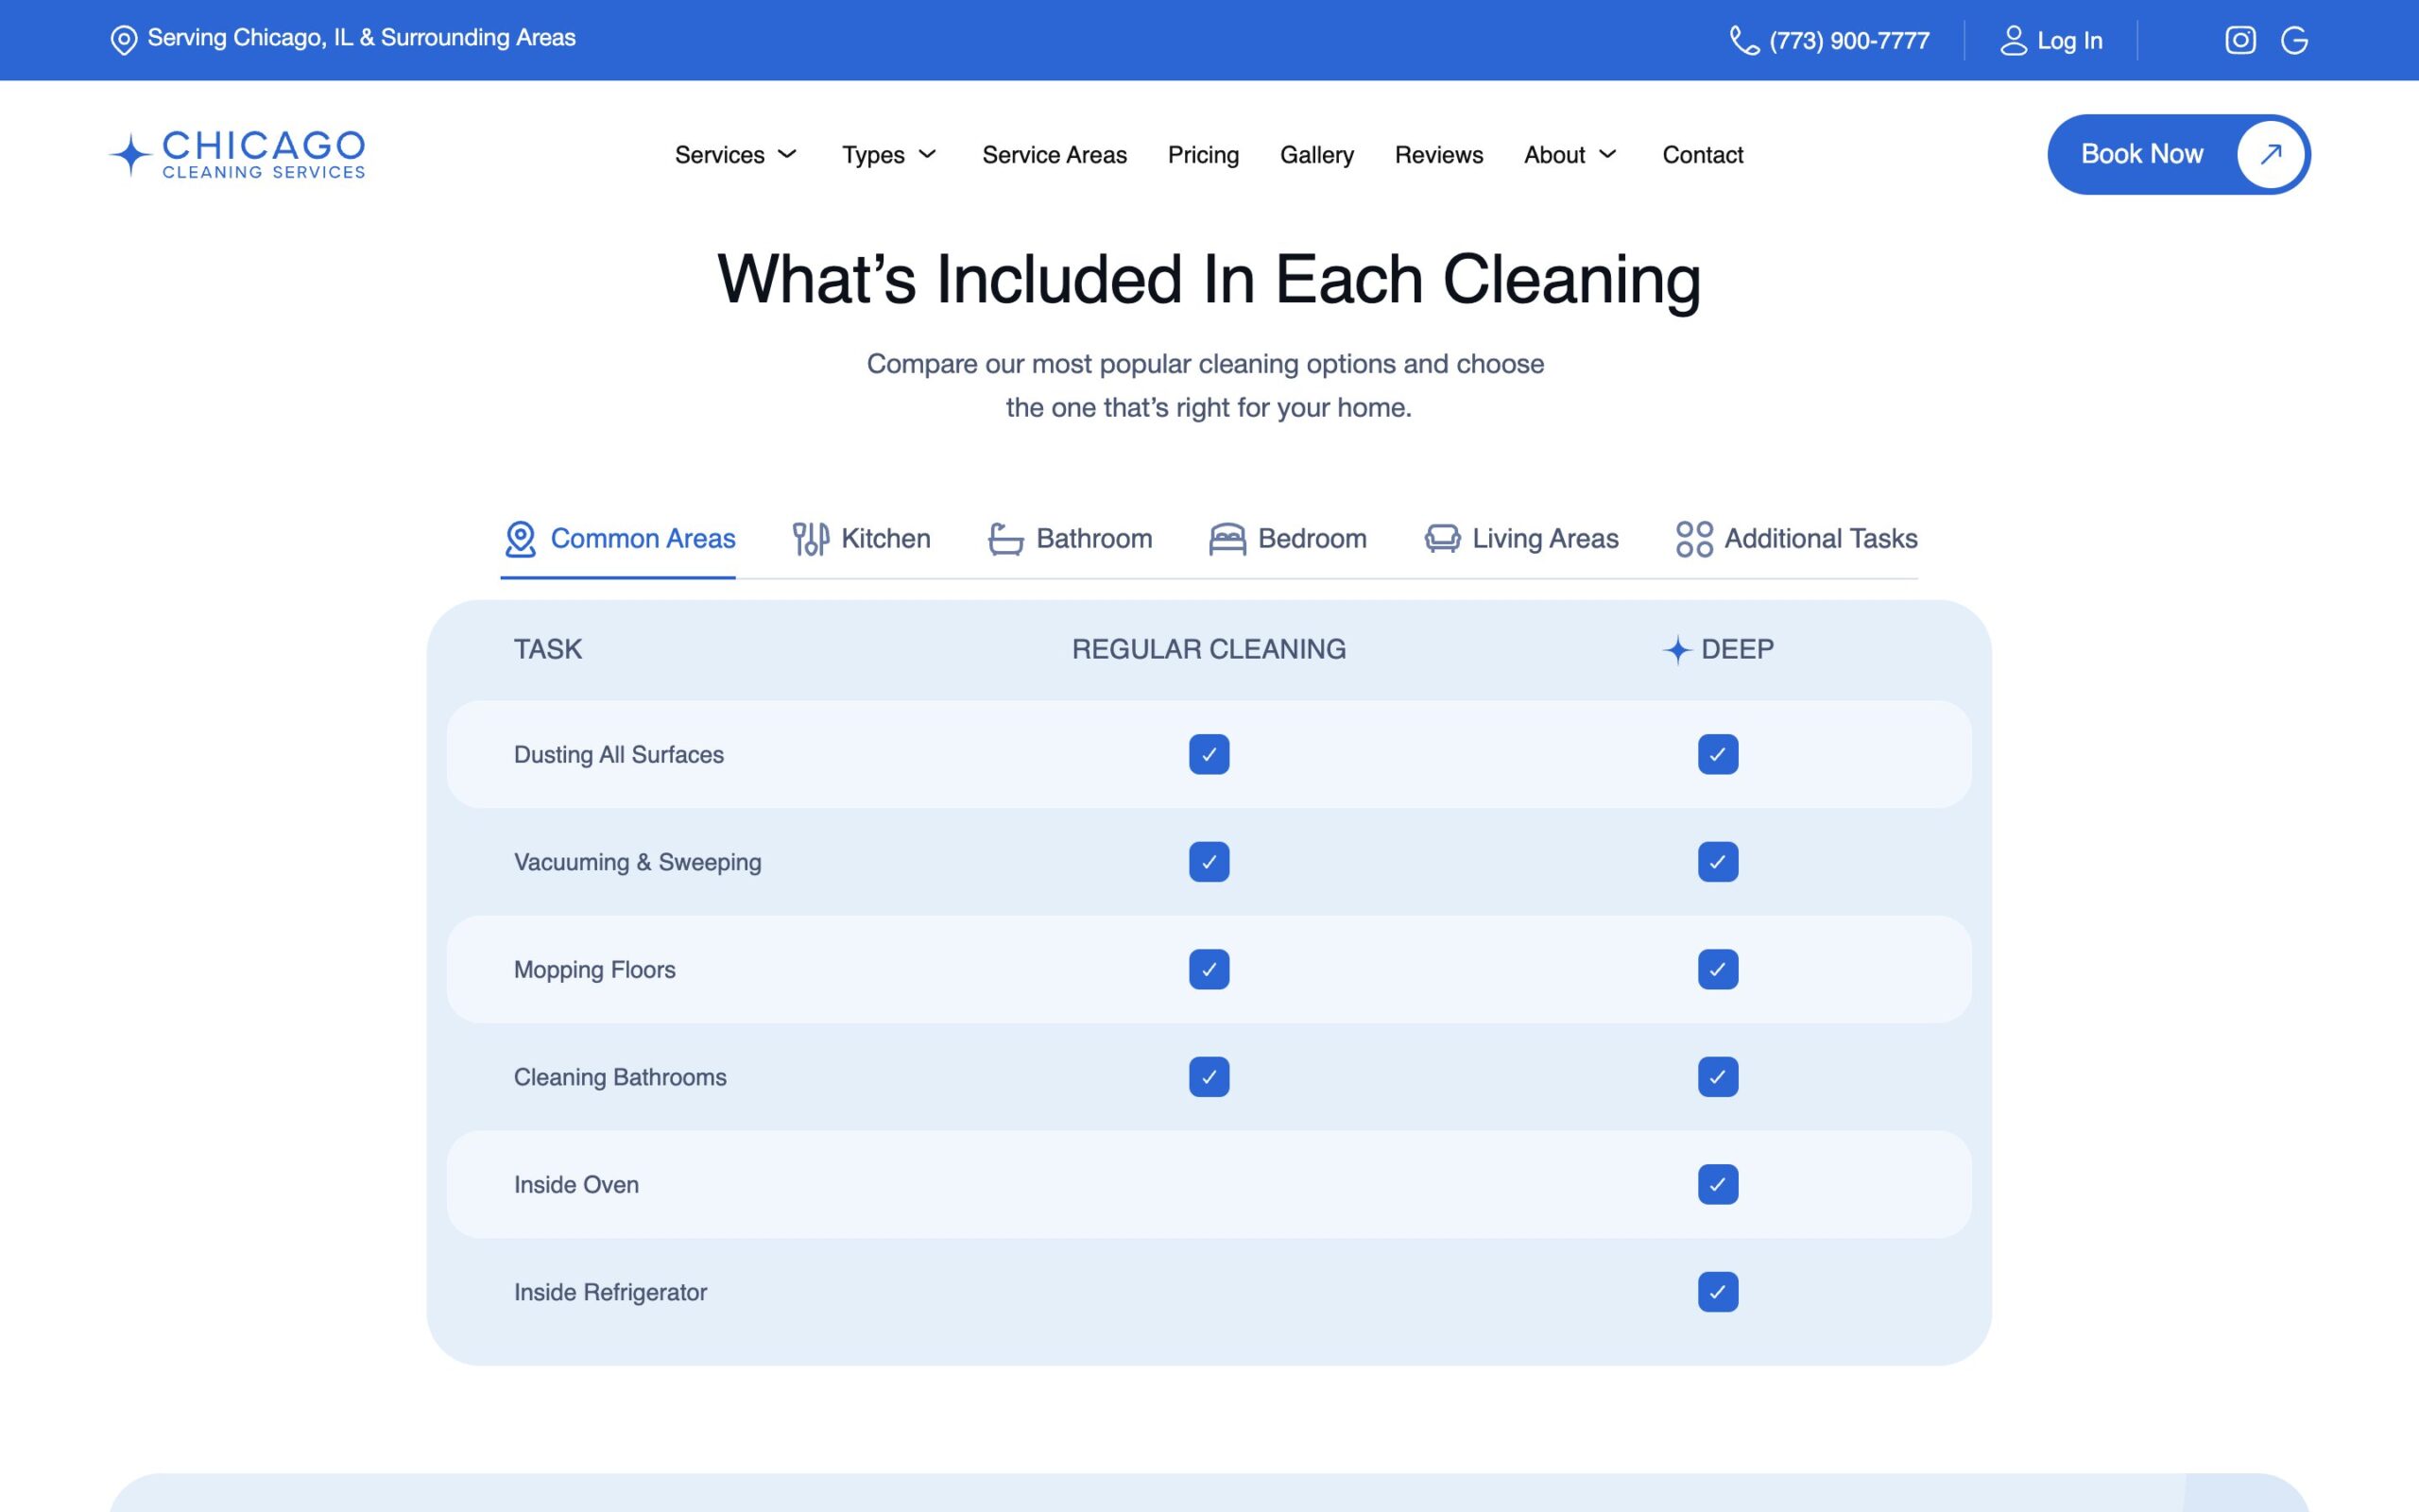Click Deep checkbox for Dusting All Surfaces

[1717, 754]
